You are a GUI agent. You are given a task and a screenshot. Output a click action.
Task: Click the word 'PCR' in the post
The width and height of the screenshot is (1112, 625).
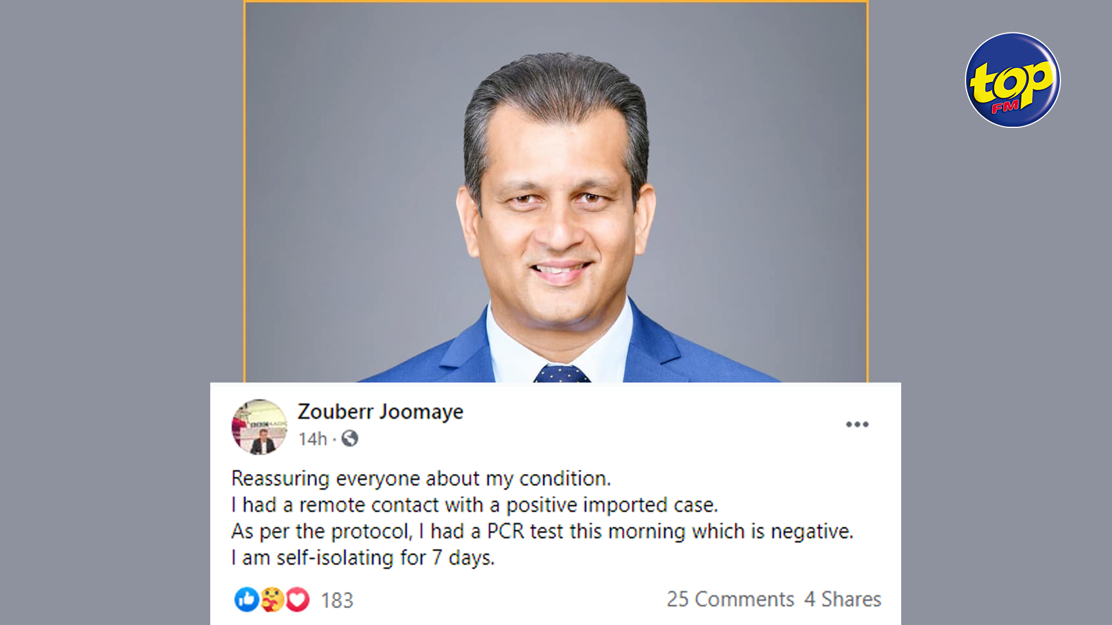(x=505, y=531)
